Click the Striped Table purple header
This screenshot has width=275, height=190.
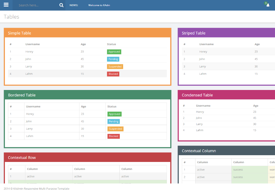226,33
